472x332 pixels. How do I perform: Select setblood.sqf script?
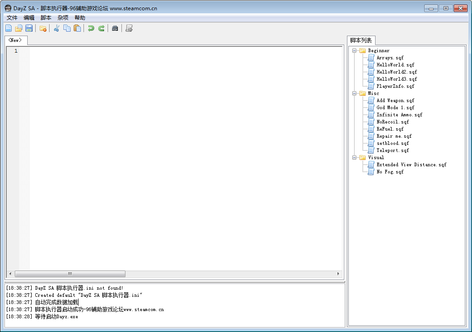tap(393, 143)
